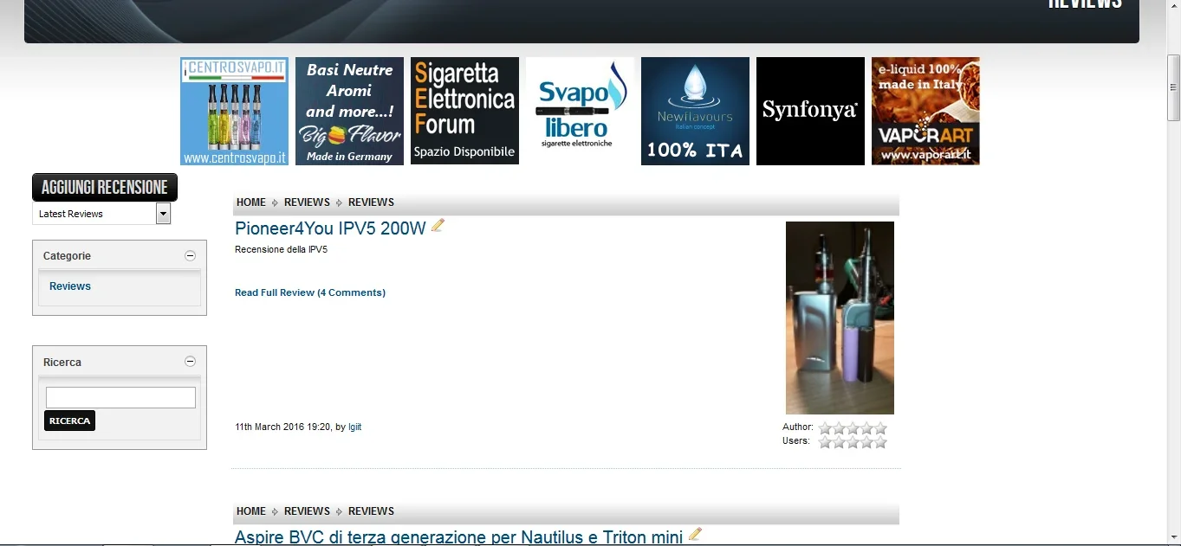Click the fifth Author rating star
Viewport: 1181px width, 546px height.
(880, 428)
